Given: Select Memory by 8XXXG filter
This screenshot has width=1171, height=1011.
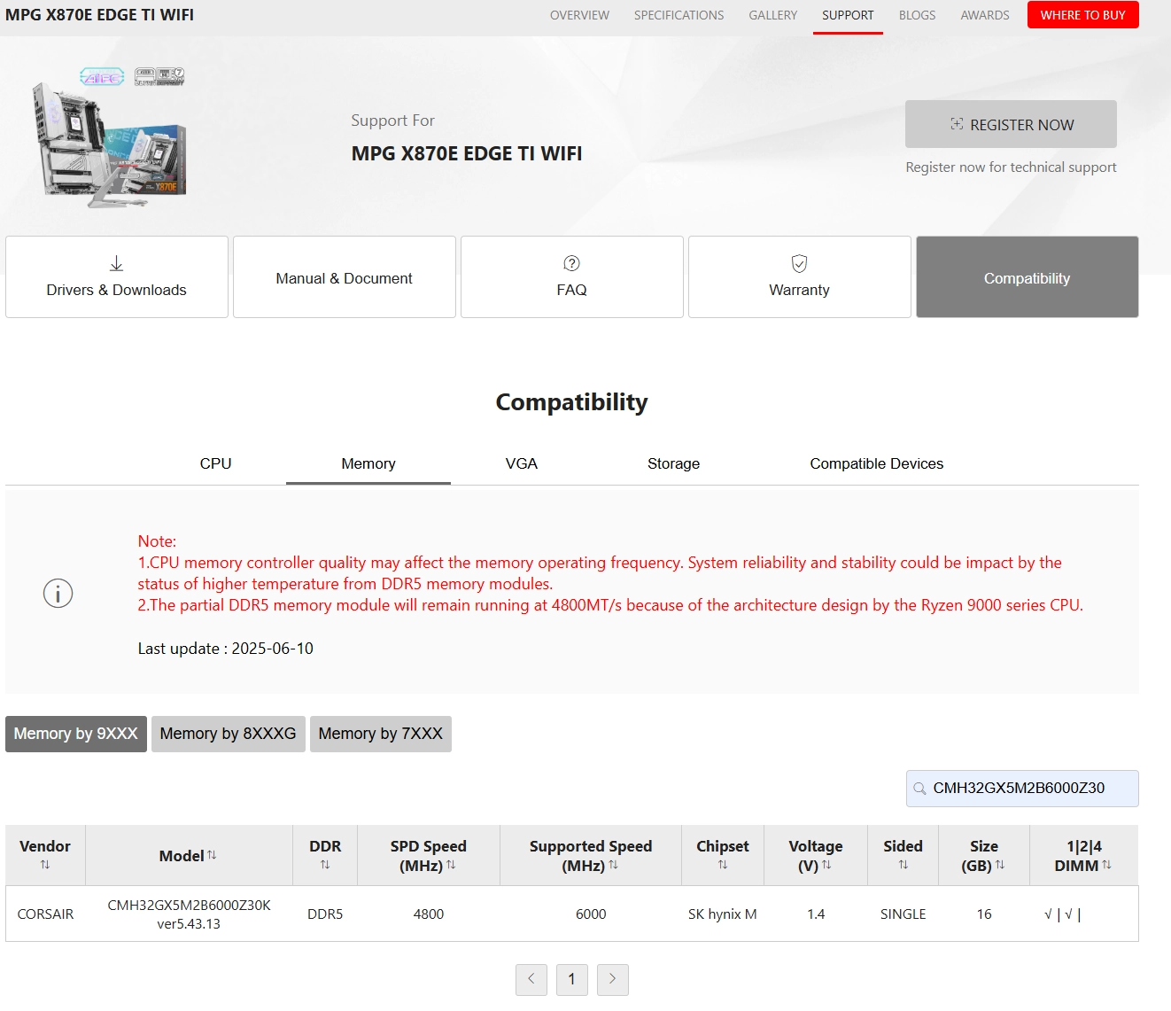Looking at the screenshot, I should point(229,734).
